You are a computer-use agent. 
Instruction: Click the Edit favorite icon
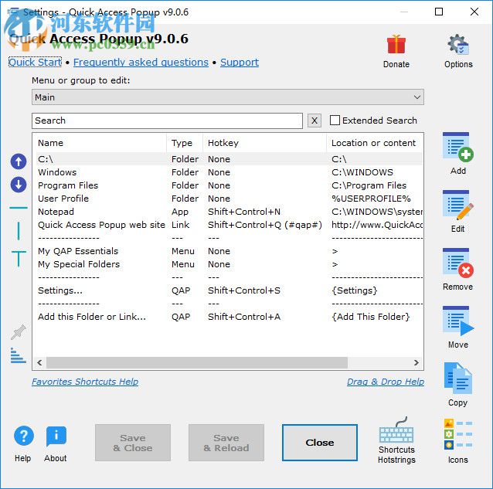(x=457, y=205)
